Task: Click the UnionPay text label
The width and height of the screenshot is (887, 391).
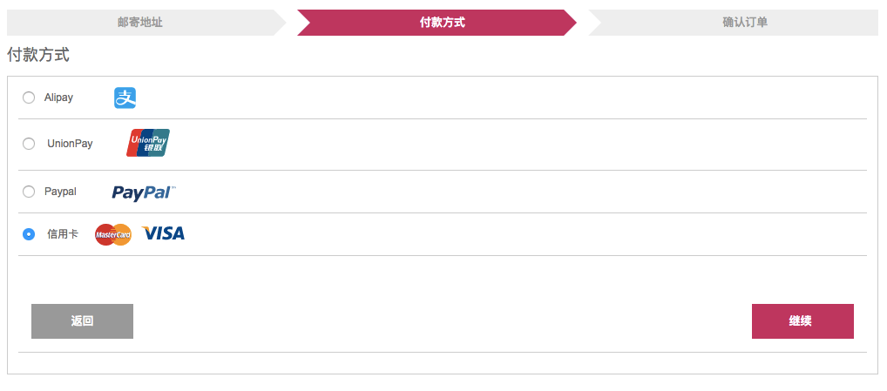Action: pyautogui.click(x=71, y=144)
